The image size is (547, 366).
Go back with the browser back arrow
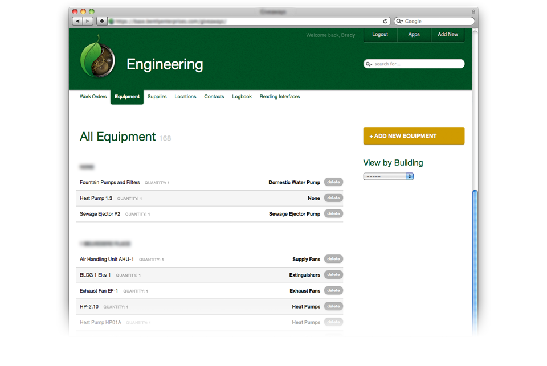pos(77,21)
